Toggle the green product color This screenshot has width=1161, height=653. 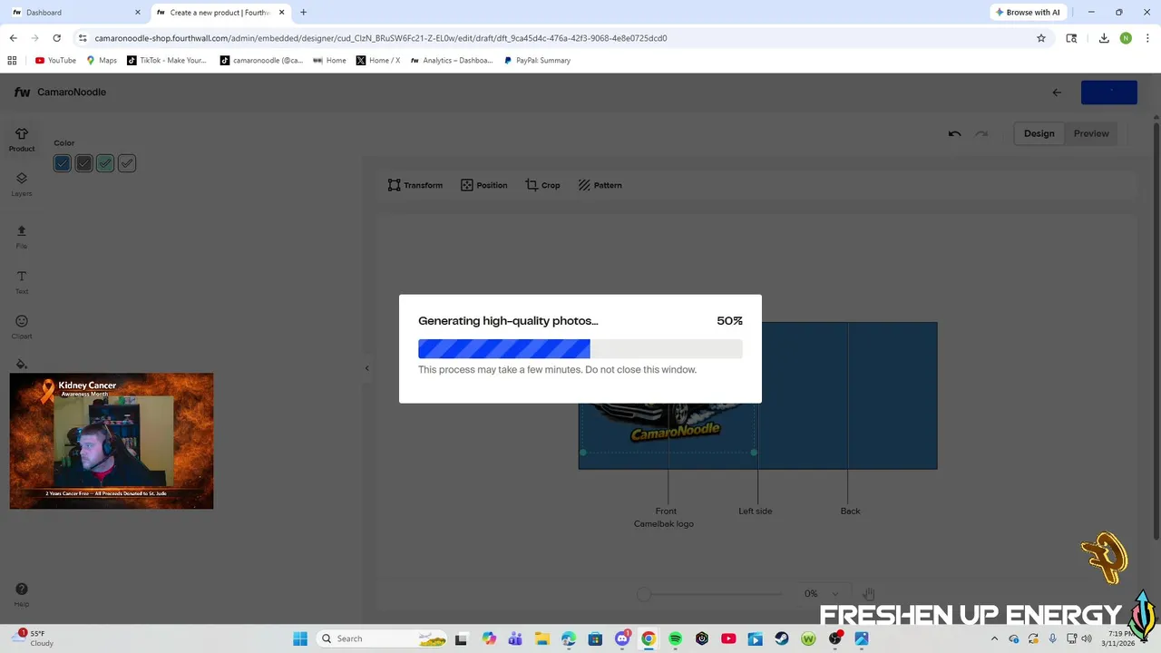coord(105,163)
